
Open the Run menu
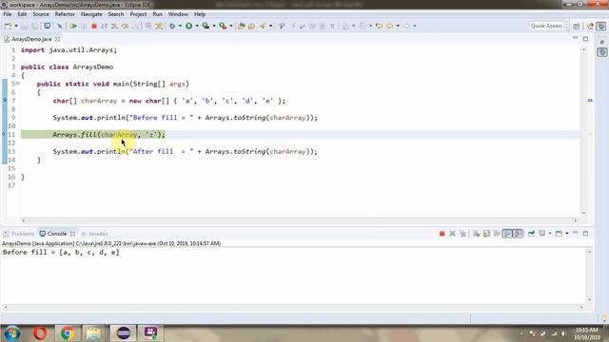[x=157, y=14]
